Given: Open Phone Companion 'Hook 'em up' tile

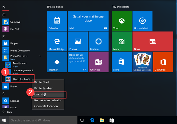Looking at the screenshot, I should coord(78,62).
